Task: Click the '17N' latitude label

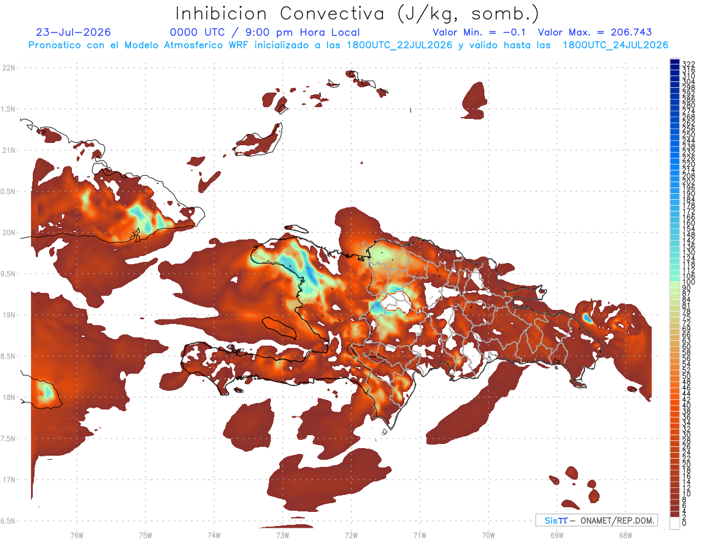Action: point(9,480)
